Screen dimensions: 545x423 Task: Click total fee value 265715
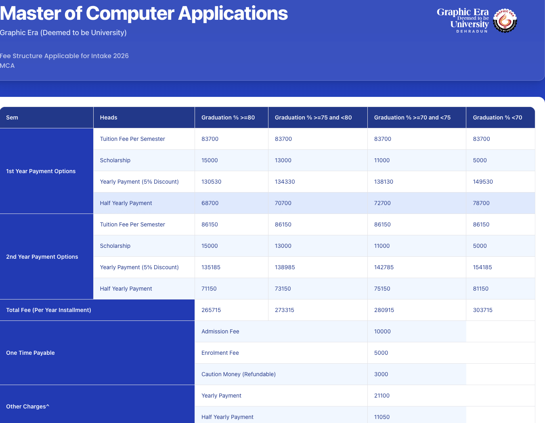pyautogui.click(x=211, y=310)
